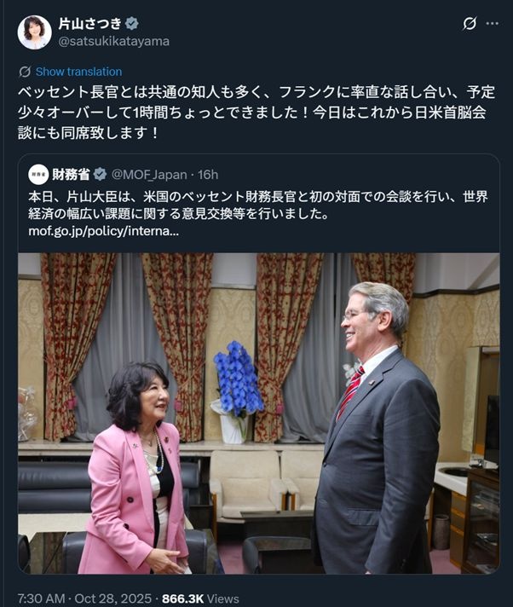Open the photo of the meeting
The width and height of the screenshot is (513, 607).
point(259,413)
